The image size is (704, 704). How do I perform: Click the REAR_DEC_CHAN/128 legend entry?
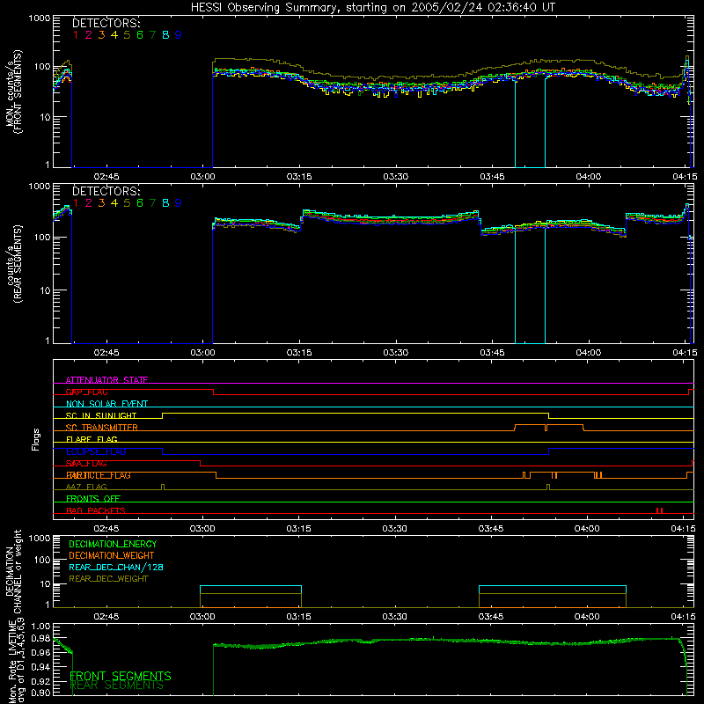pyautogui.click(x=116, y=568)
